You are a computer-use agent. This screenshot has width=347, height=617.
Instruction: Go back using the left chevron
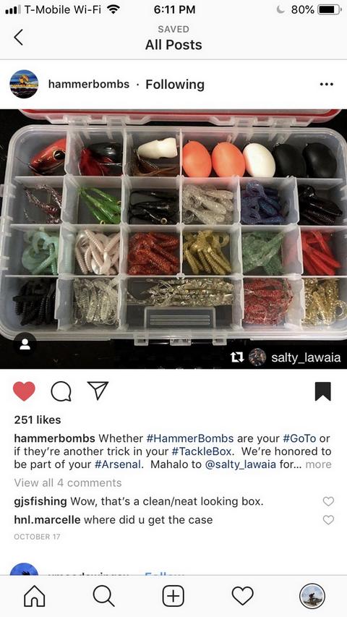coord(18,38)
